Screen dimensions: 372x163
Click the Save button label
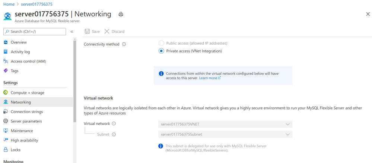[x=96, y=32]
